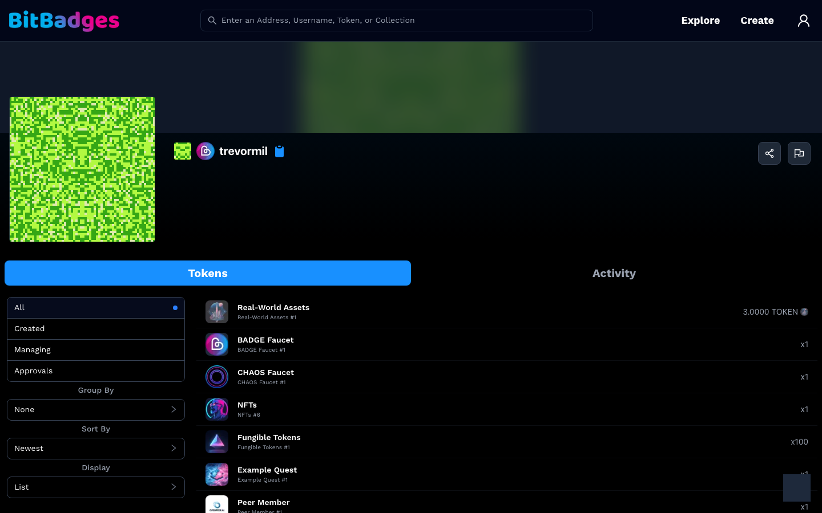Image resolution: width=822 pixels, height=513 pixels.
Task: Click the BADGE Faucet token image
Action: pos(217,344)
